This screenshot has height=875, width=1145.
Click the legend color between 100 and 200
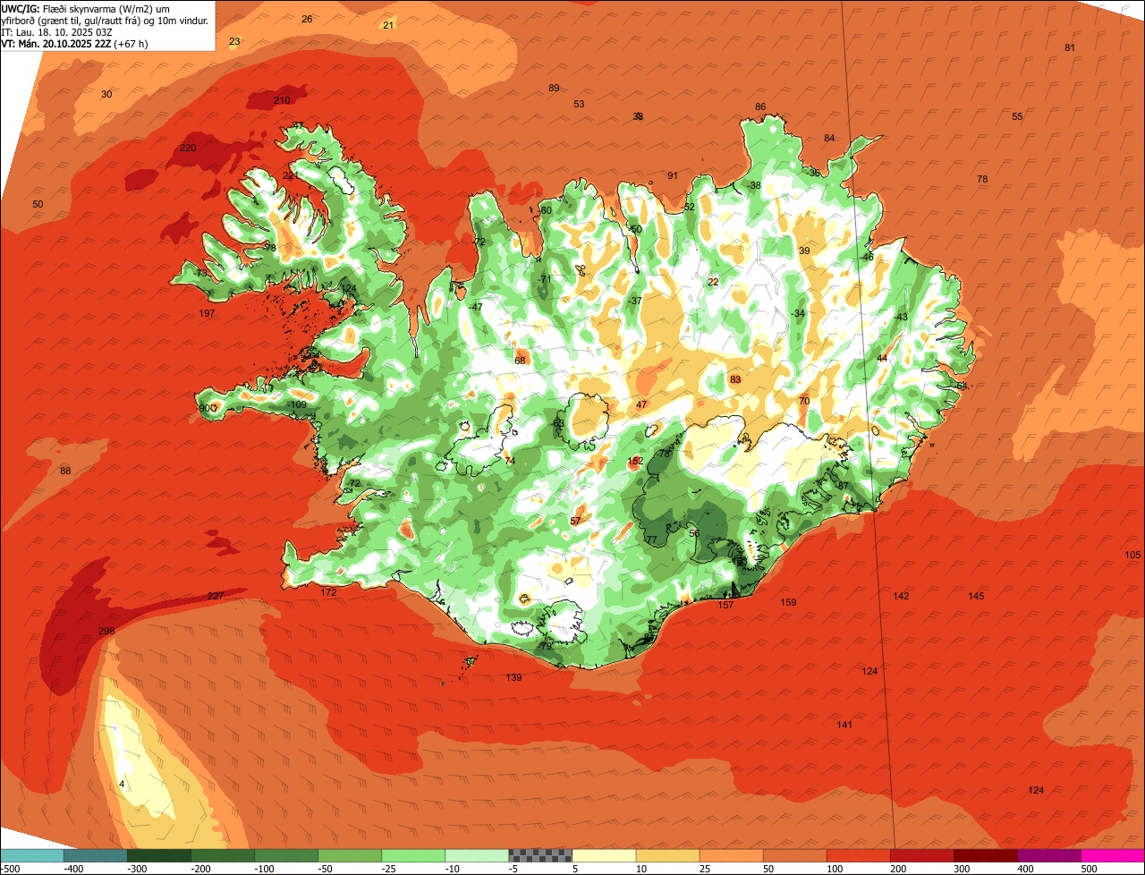(859, 855)
